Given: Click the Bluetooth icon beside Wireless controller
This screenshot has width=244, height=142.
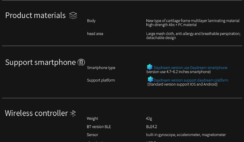Looking at the screenshot, I should tap(73, 113).
